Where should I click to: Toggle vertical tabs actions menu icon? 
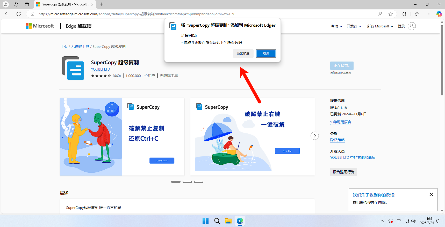(27, 4)
